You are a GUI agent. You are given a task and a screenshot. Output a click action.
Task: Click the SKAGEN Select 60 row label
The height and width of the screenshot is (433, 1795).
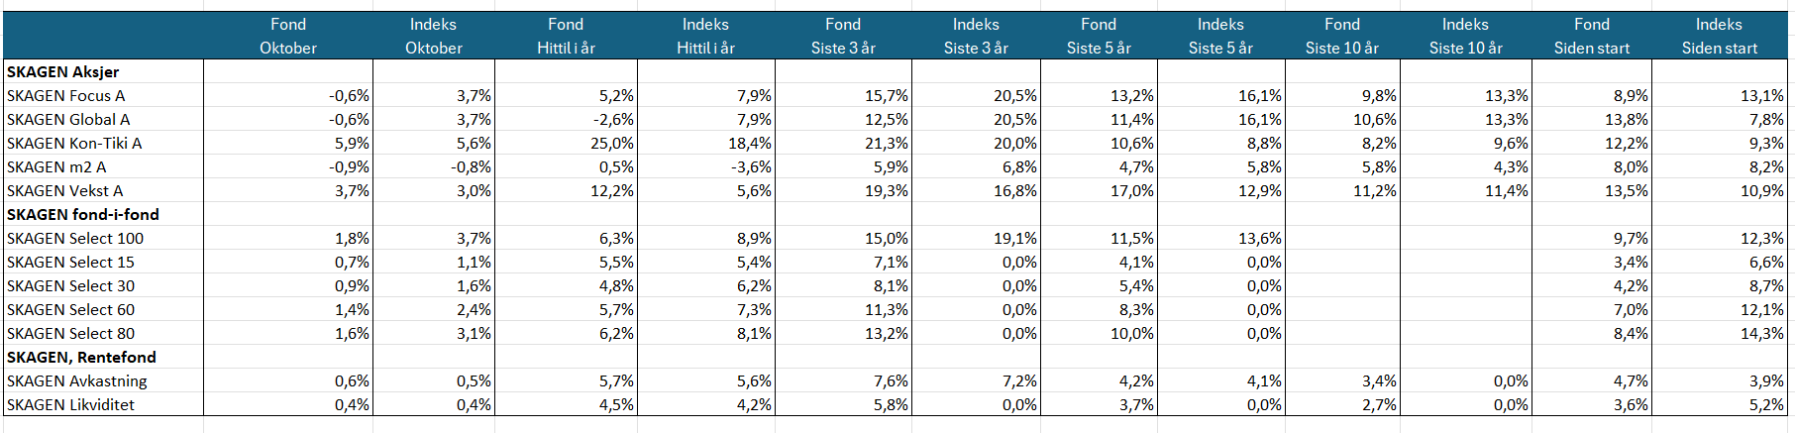(70, 310)
